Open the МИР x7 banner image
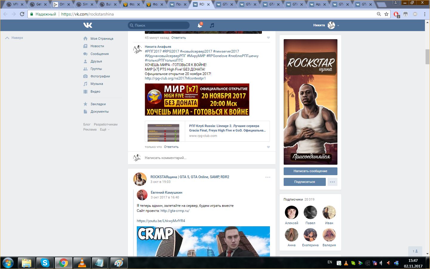Screen dimensions: 430x269 [x=197, y=100]
